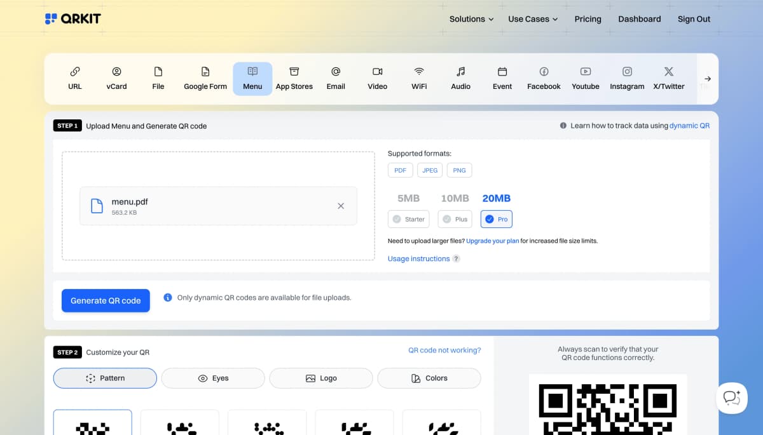The width and height of the screenshot is (763, 435).
Task: Select the Google Form QR type icon
Action: coord(205,72)
